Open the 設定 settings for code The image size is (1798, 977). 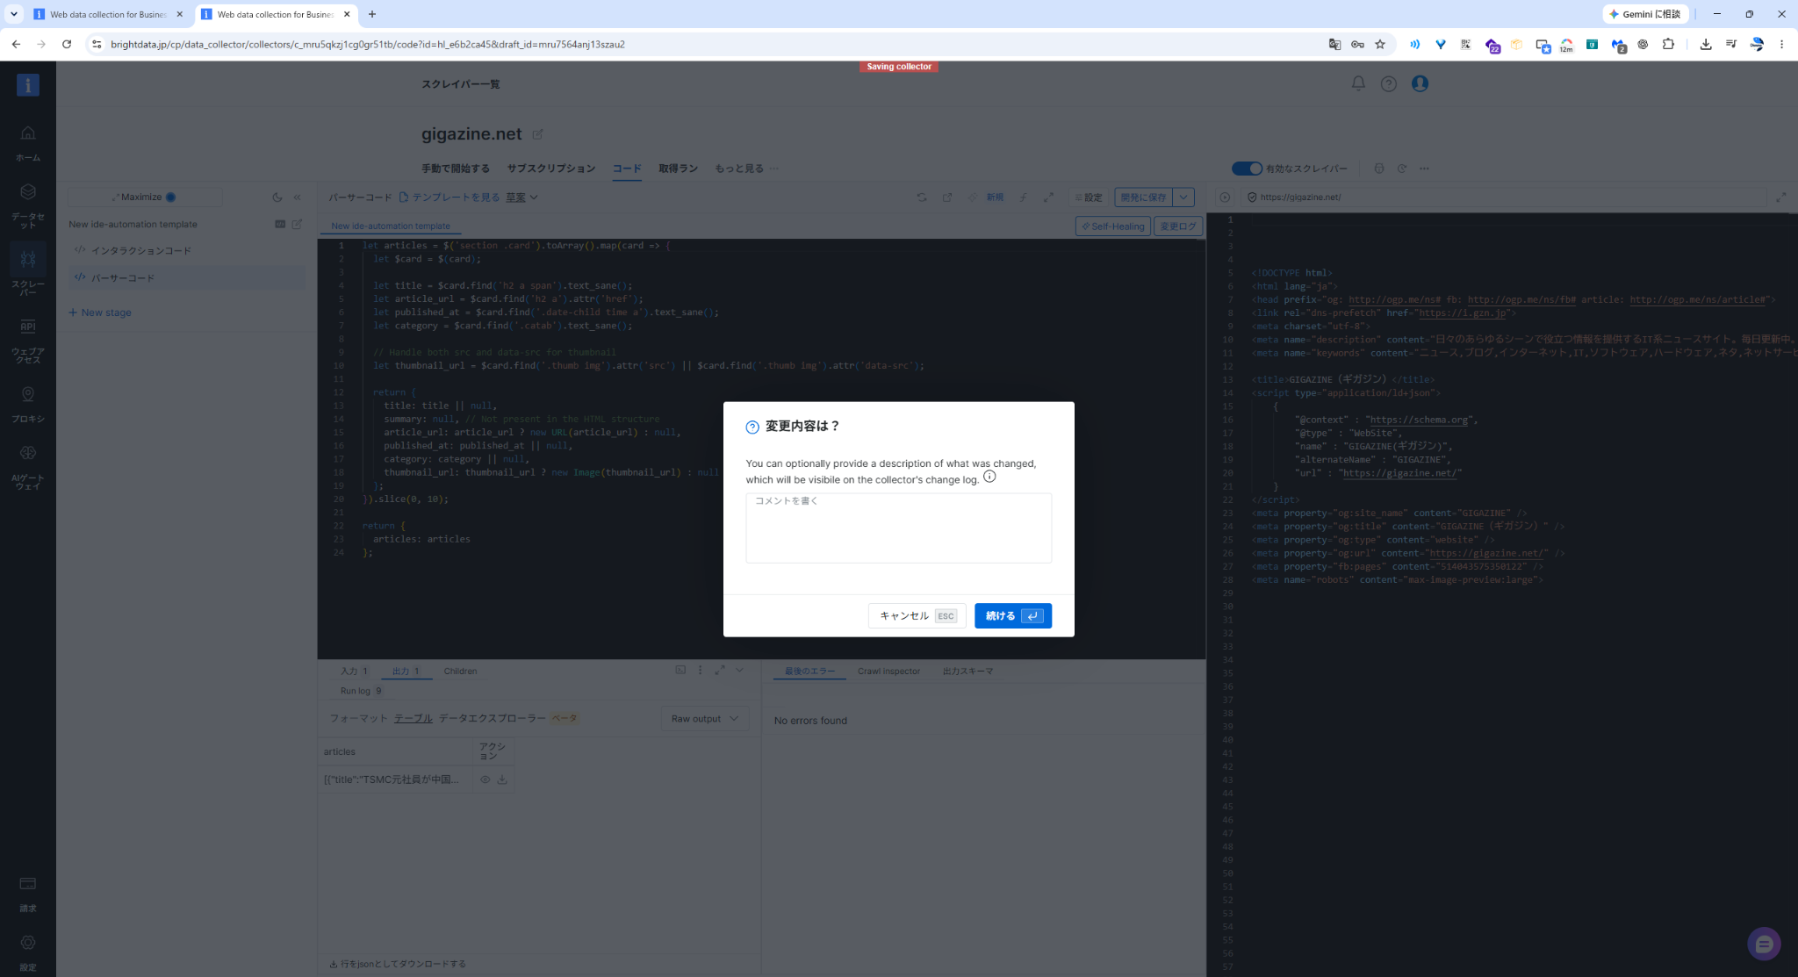click(x=1089, y=198)
